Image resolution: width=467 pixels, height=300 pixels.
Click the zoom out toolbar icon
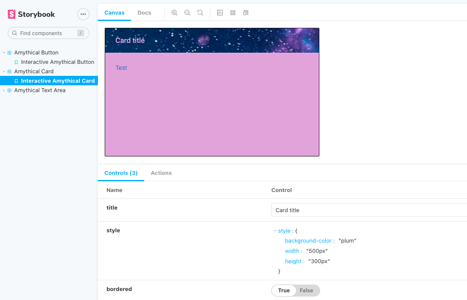tap(187, 13)
